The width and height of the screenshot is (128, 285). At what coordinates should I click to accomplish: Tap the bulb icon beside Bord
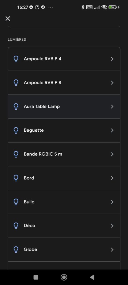point(16,178)
